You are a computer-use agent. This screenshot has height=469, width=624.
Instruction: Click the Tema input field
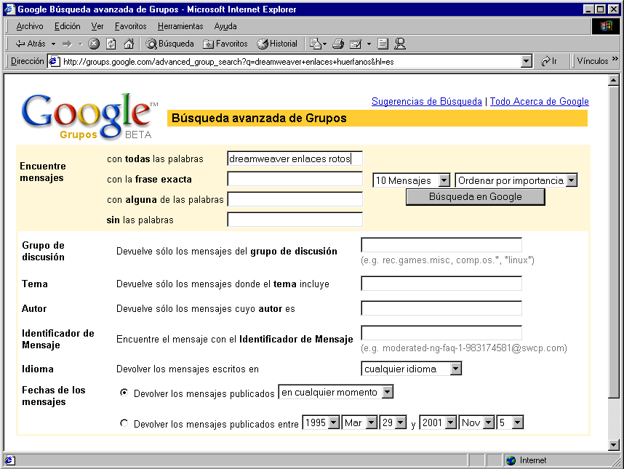[x=441, y=284]
